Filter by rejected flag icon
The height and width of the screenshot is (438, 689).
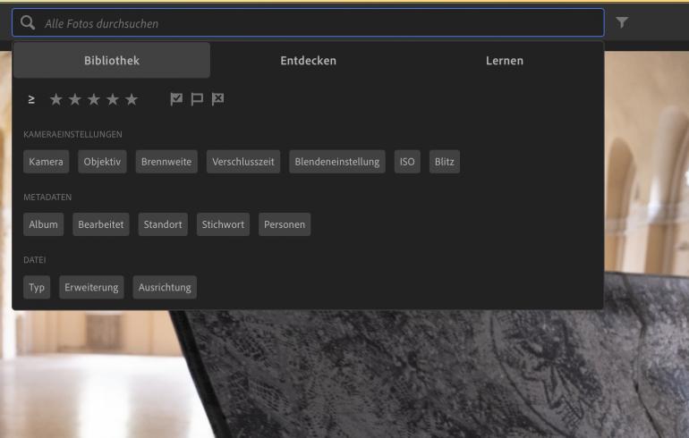(x=217, y=99)
